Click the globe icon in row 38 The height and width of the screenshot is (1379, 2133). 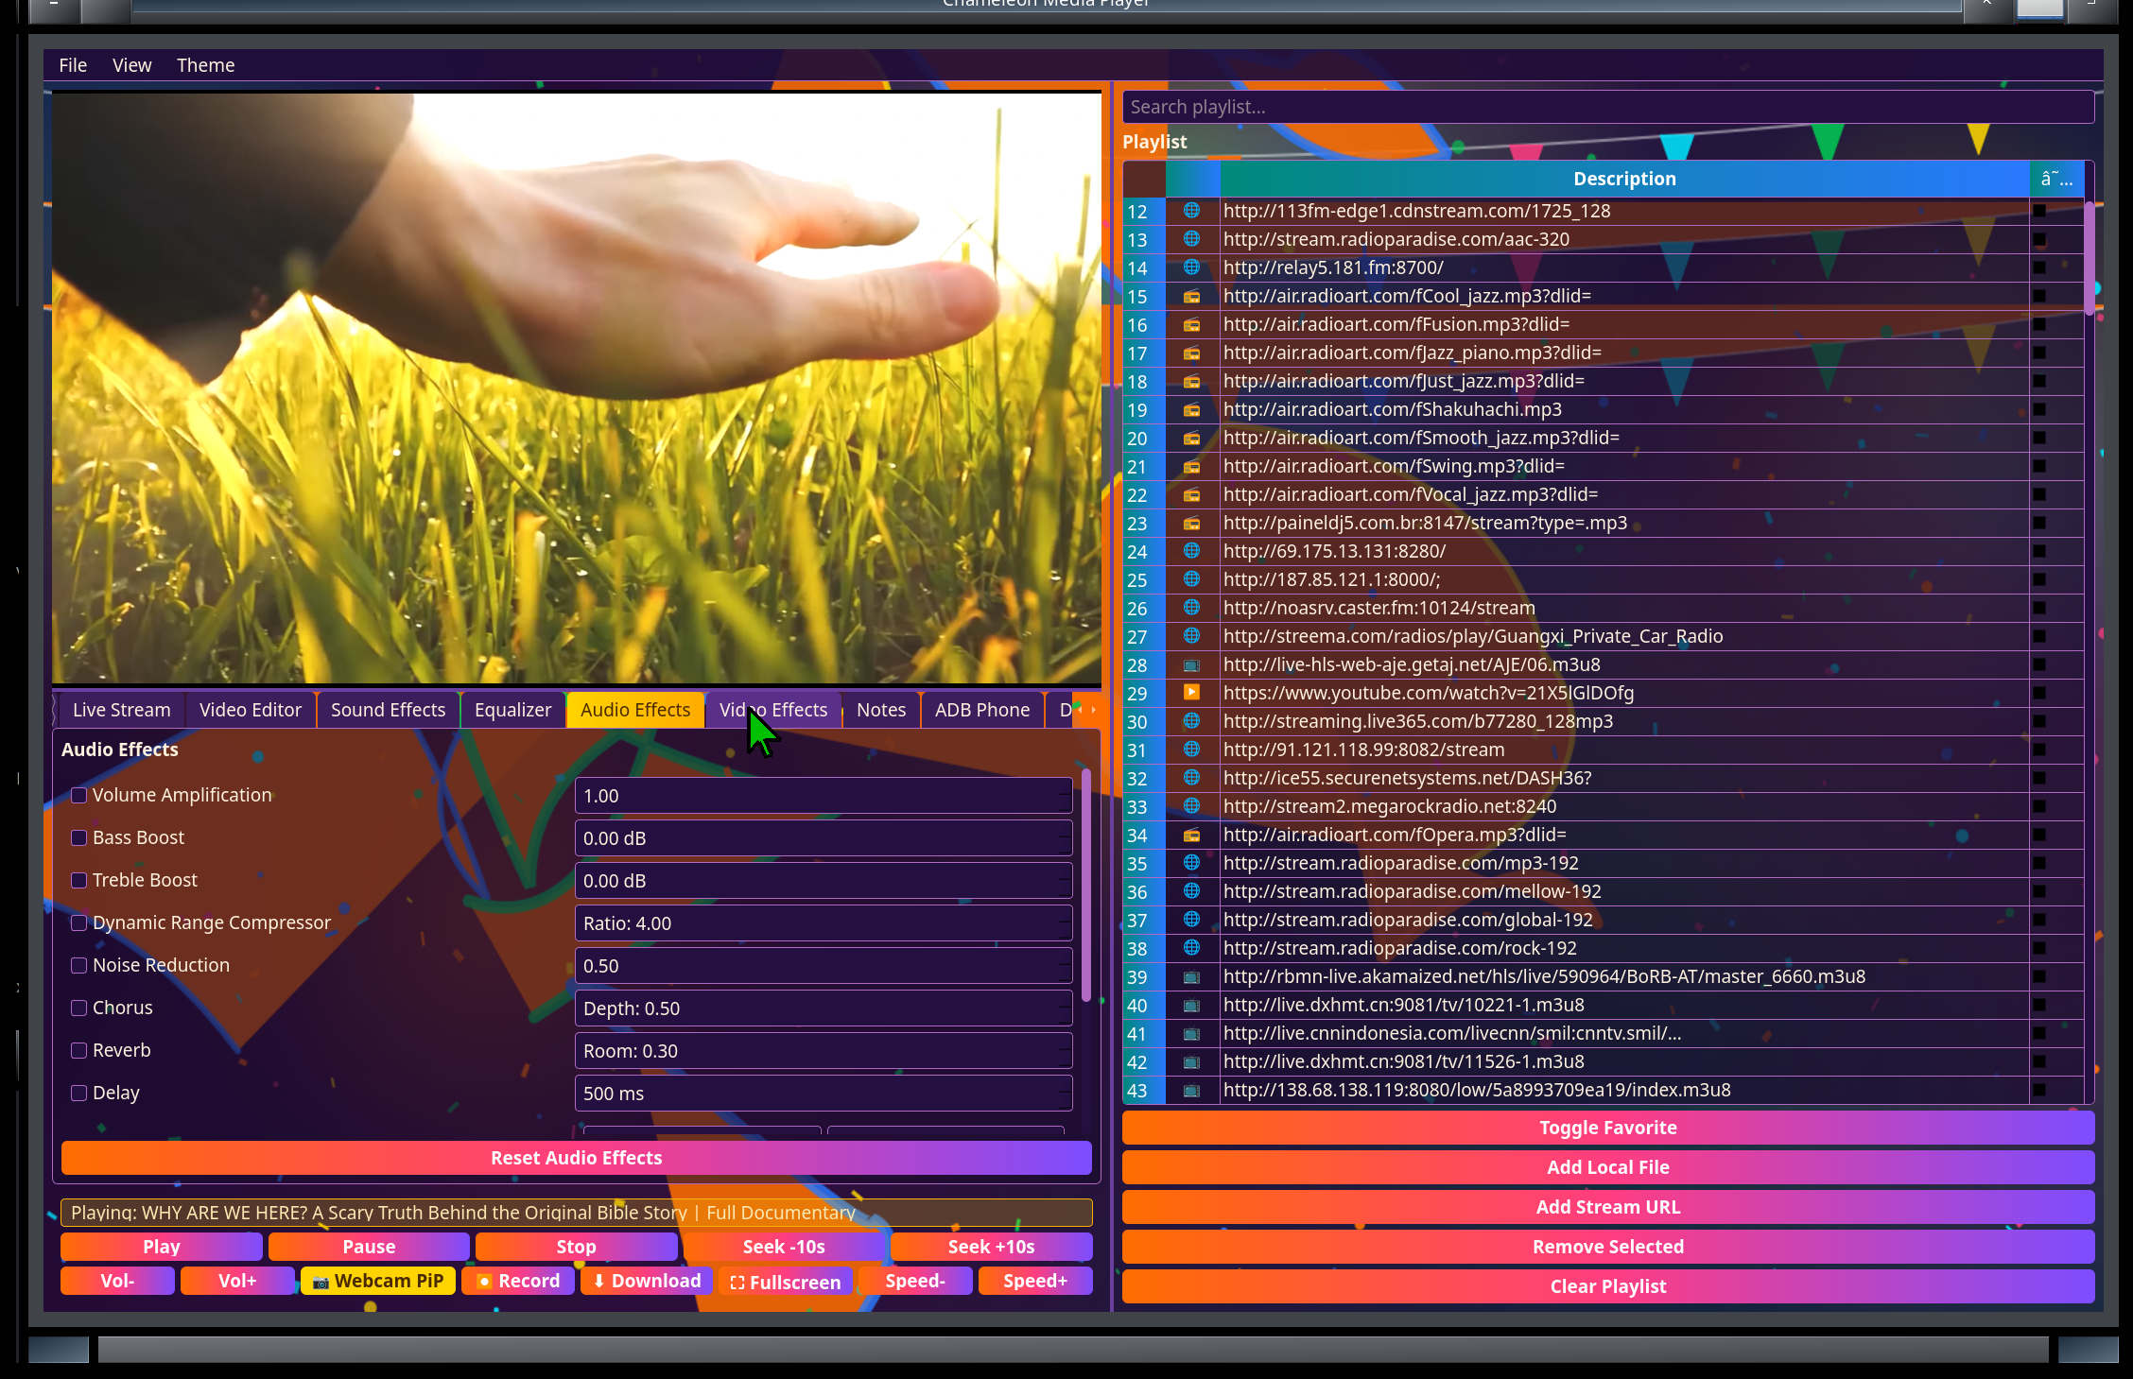click(1191, 948)
